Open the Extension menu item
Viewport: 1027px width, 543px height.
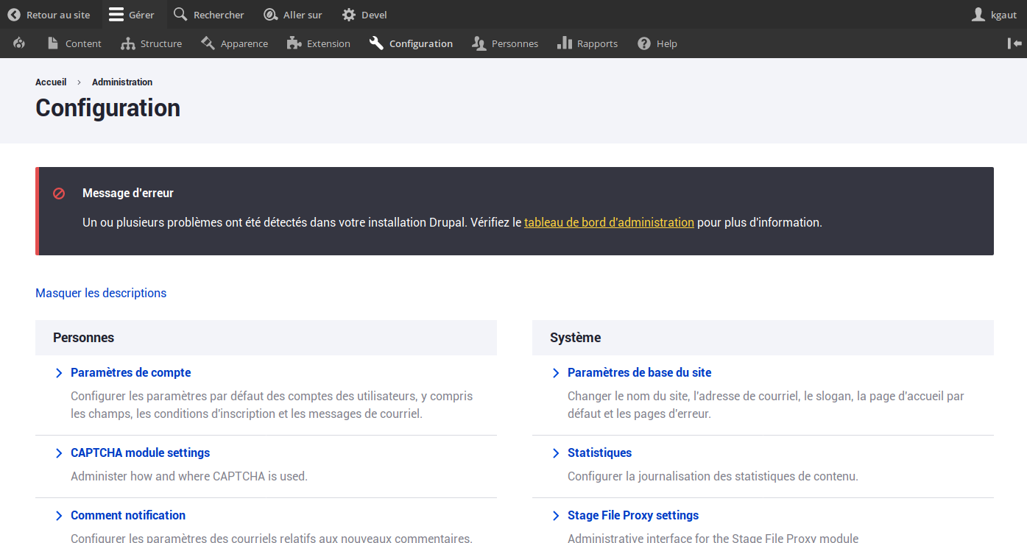(x=319, y=43)
